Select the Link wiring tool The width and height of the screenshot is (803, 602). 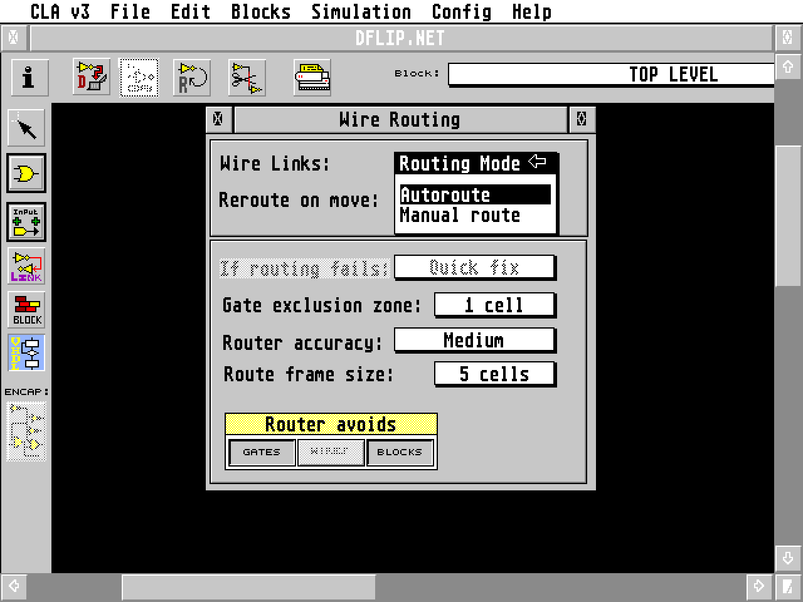(26, 265)
